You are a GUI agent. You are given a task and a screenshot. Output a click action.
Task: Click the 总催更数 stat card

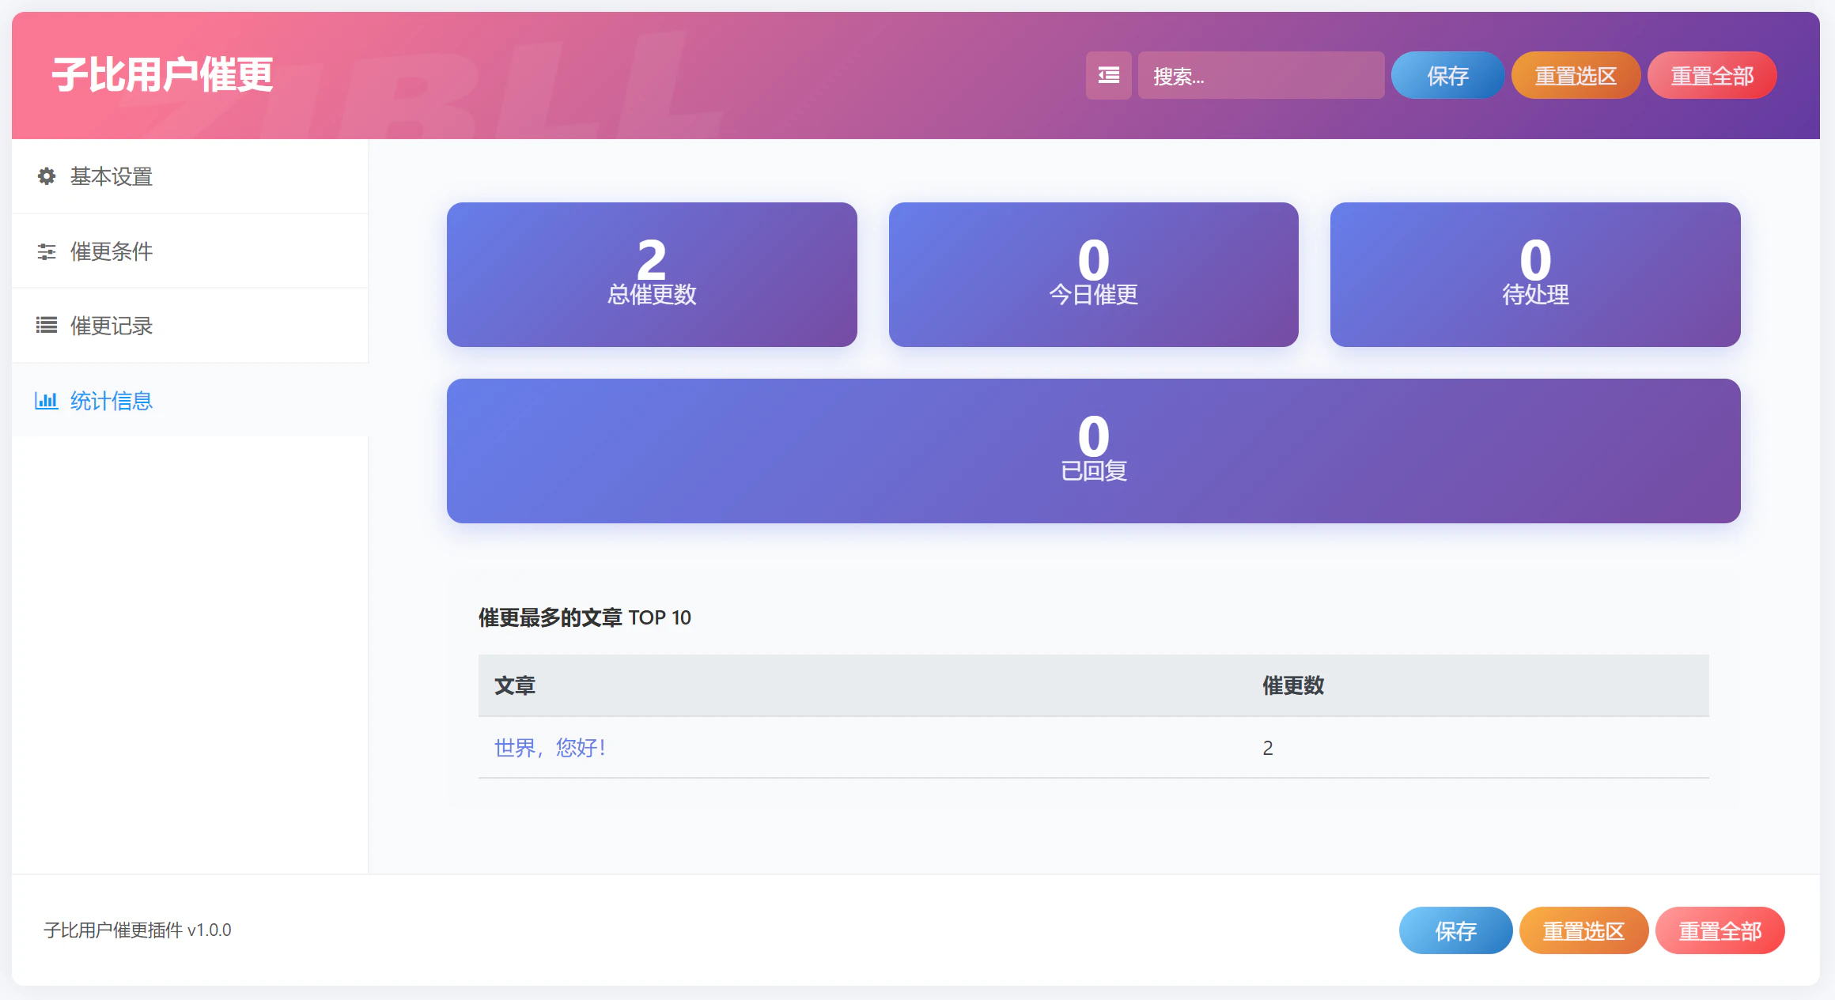(652, 274)
